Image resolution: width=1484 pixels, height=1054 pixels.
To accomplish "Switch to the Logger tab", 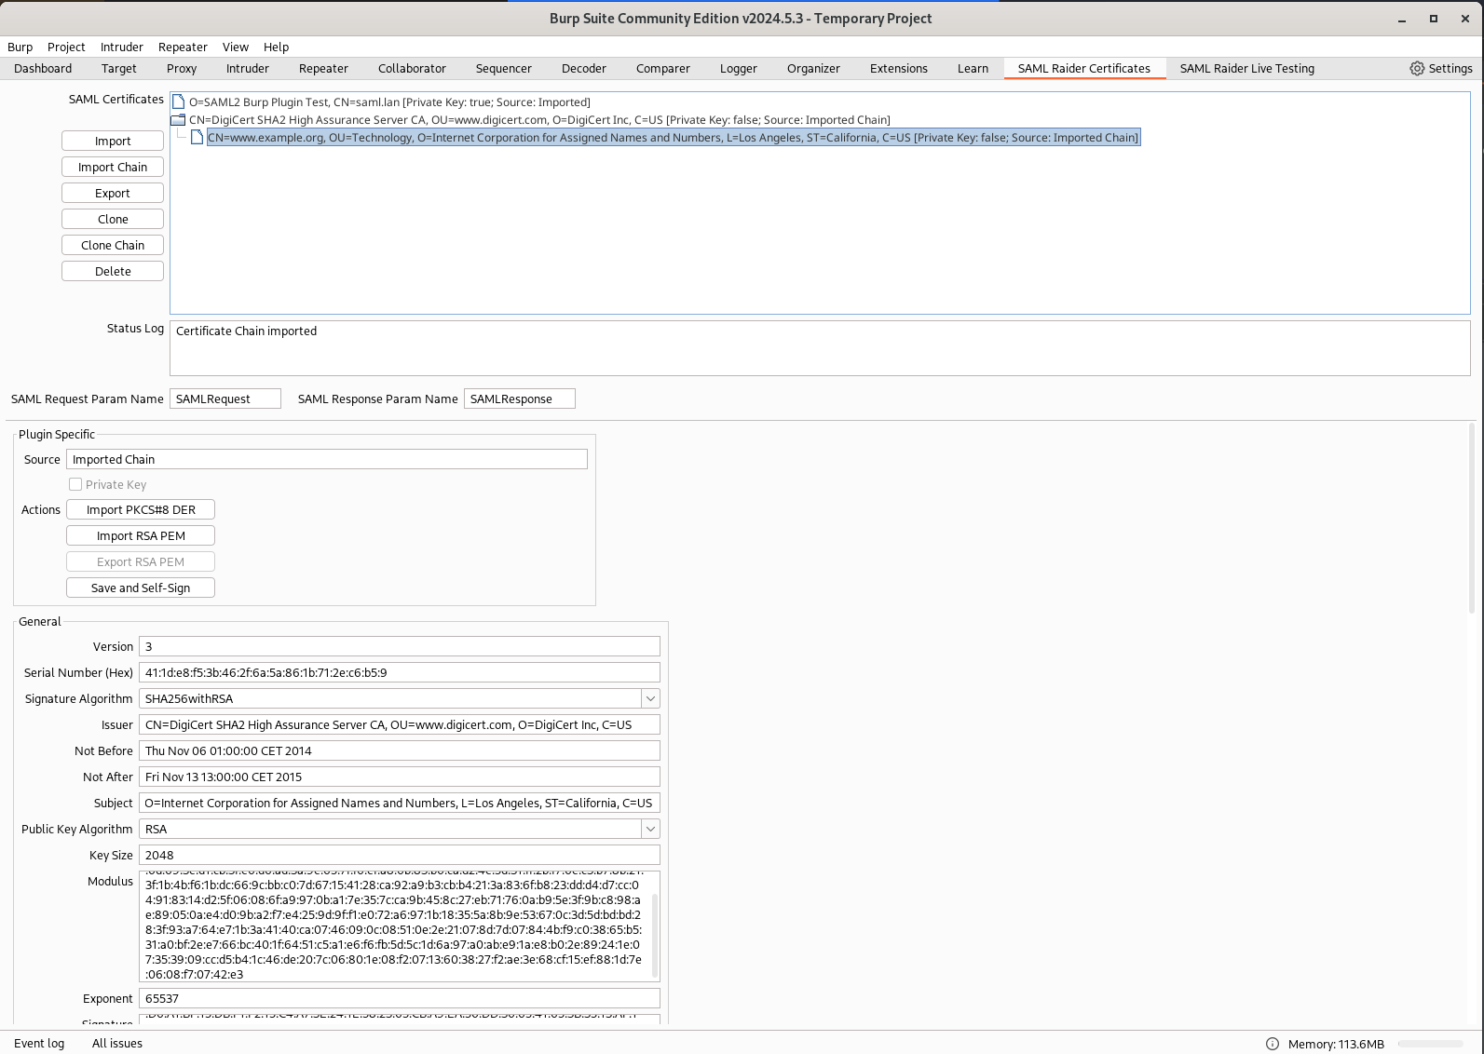I will click(x=739, y=68).
